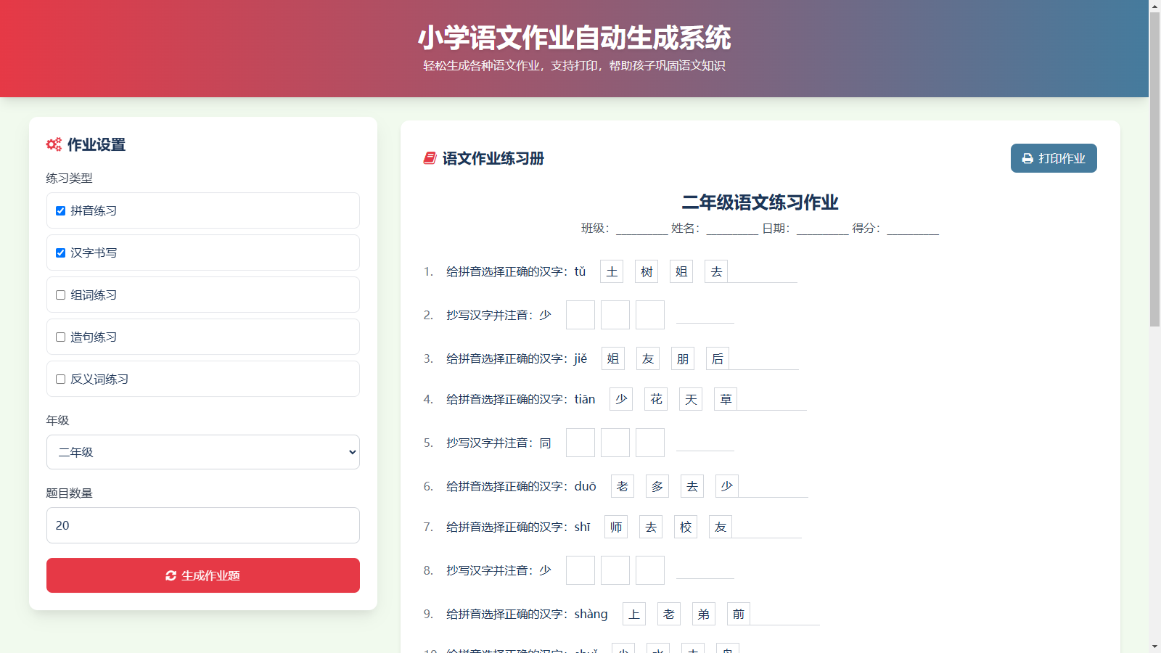This screenshot has height=653, width=1161.
Task: Click the 题目数量 number input field
Action: [x=203, y=525]
